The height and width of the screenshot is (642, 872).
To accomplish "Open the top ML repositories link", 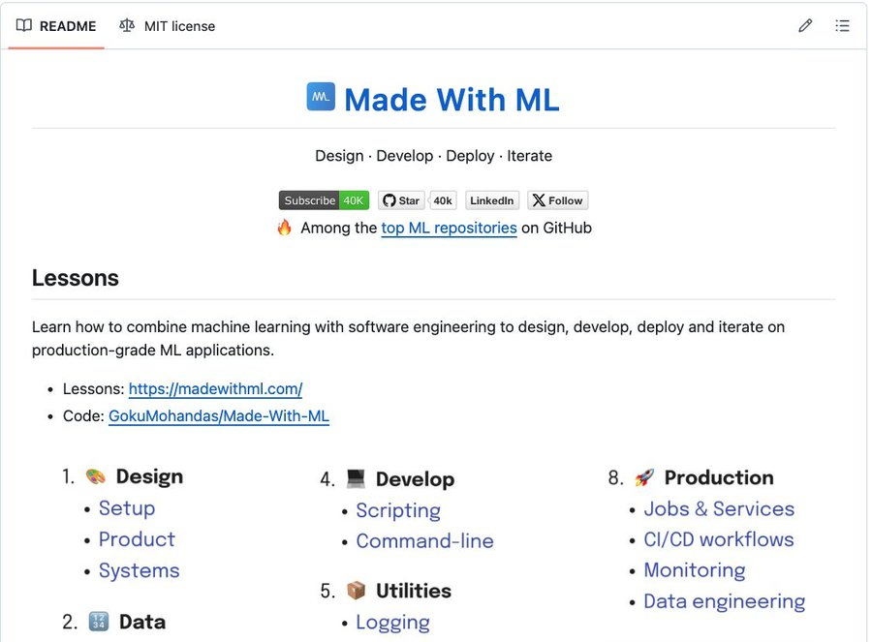I will coord(449,228).
